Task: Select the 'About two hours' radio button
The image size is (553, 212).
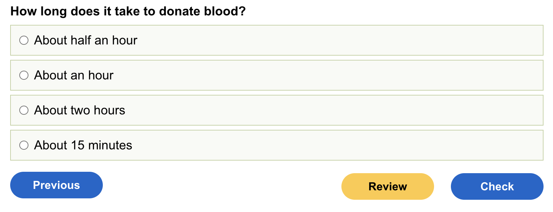Action: pos(24,110)
